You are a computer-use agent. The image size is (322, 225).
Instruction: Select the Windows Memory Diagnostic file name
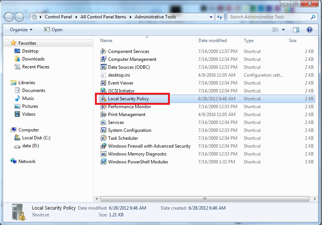coord(137,154)
